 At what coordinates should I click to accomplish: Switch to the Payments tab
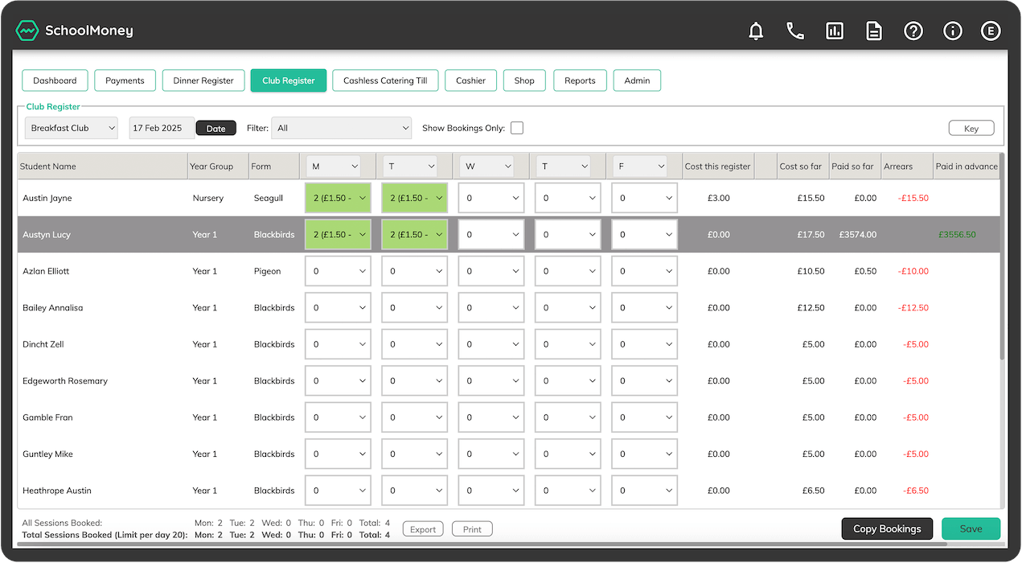(125, 80)
